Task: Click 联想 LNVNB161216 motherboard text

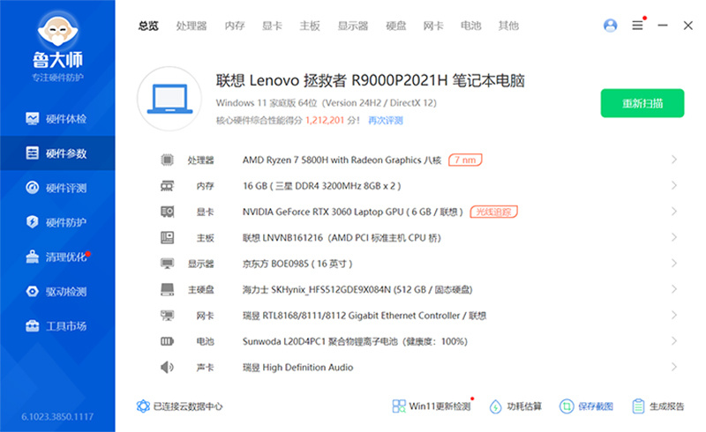Action: pyautogui.click(x=342, y=238)
